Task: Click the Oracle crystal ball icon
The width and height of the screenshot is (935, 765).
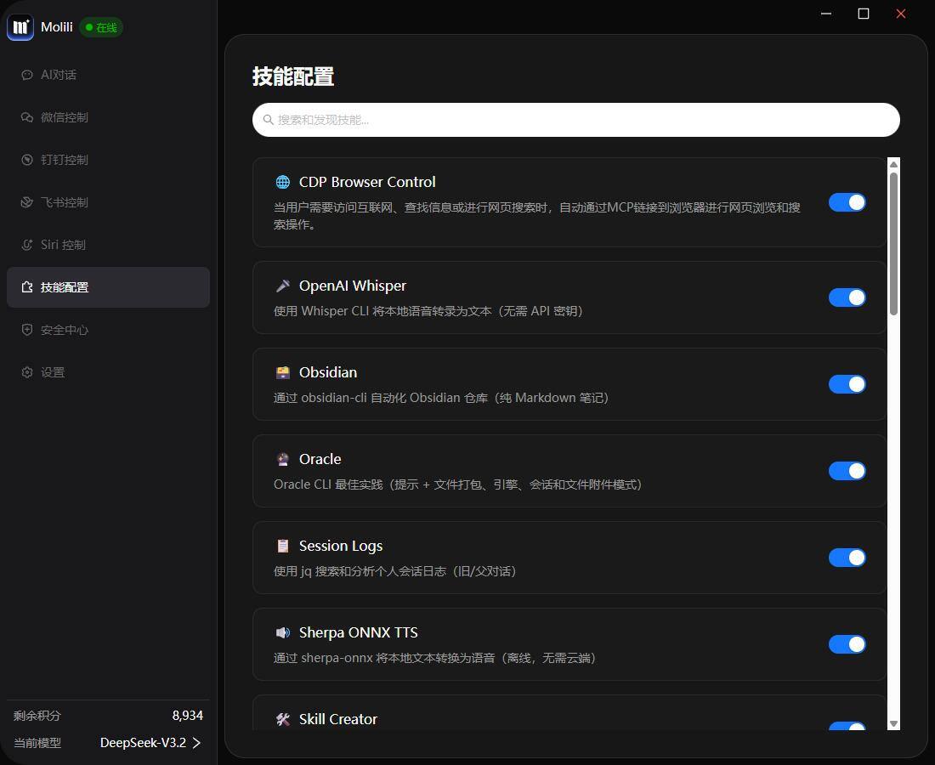Action: pyautogui.click(x=283, y=459)
